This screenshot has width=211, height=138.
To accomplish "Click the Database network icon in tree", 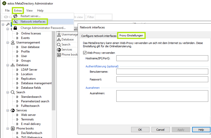I will click(13, 65).
